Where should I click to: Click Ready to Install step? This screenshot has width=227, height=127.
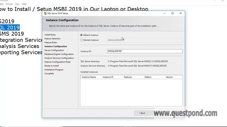click(x=51, y=66)
